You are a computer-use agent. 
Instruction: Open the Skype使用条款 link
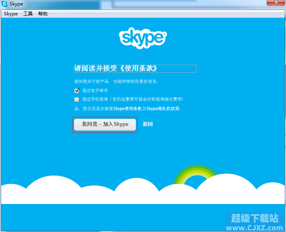point(127,109)
